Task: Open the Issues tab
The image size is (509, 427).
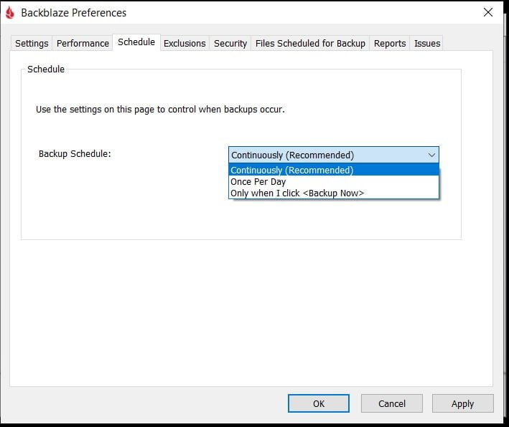Action: click(427, 44)
